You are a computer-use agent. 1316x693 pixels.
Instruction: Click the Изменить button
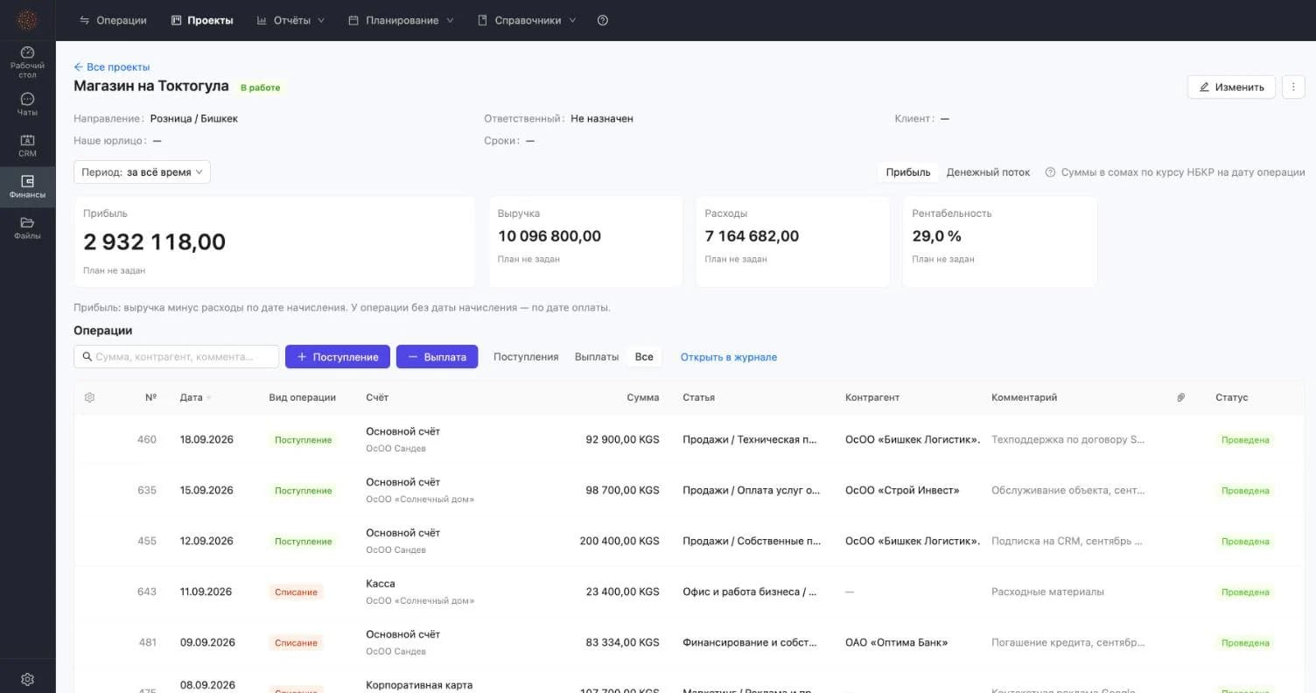tap(1231, 87)
